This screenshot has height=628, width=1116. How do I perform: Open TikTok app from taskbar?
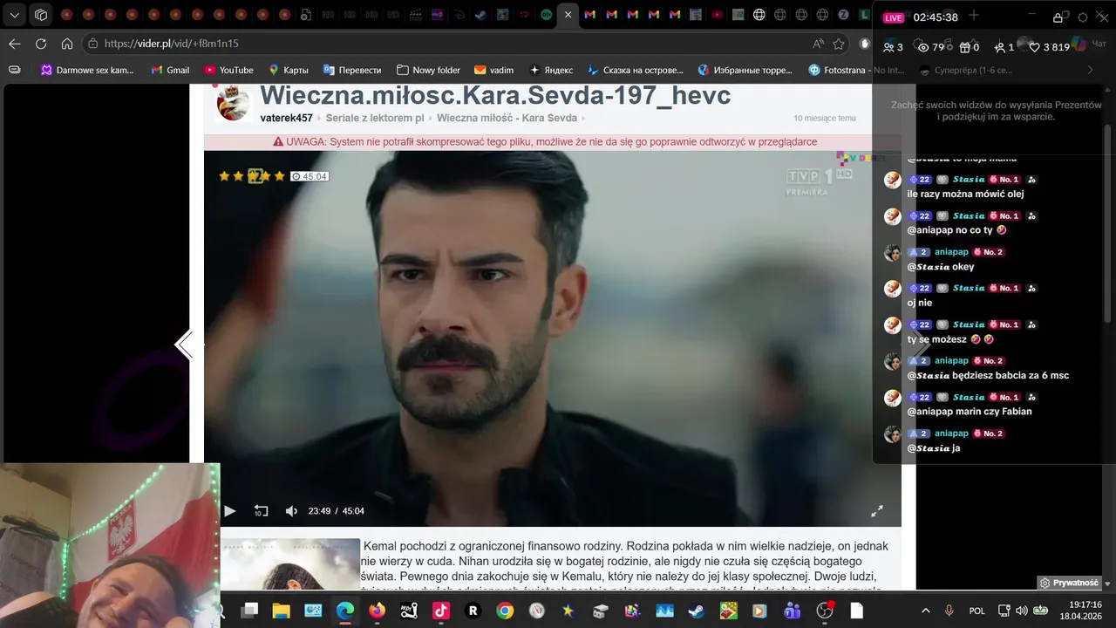441,611
